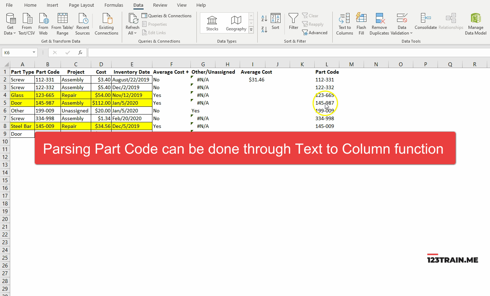
Task: Select the August/22/2019 date cell
Action: pyautogui.click(x=132, y=80)
